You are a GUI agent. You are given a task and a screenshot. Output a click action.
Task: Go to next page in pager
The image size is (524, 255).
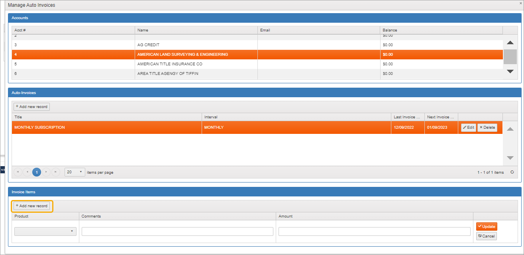click(x=46, y=172)
